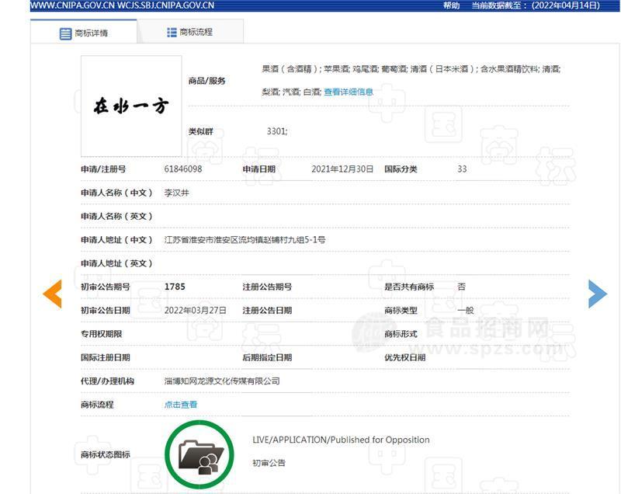The width and height of the screenshot is (621, 494).
Task: Select similar group value 3301;
Action: point(277,131)
